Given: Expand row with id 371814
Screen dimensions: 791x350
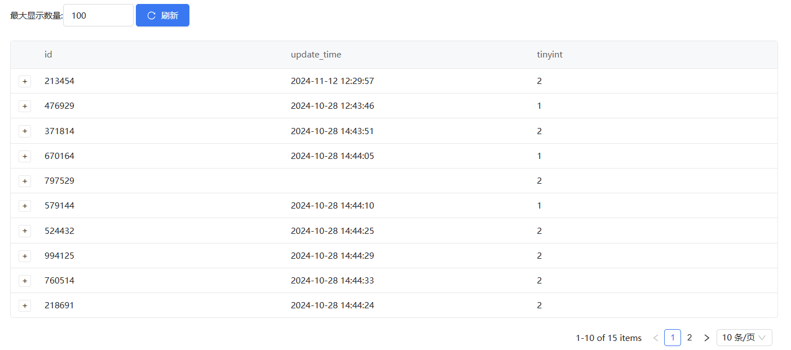Looking at the screenshot, I should click(25, 131).
